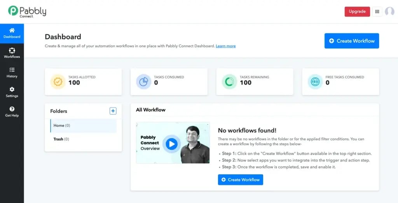Click the Tasks Consumed pie chart icon

click(x=143, y=82)
